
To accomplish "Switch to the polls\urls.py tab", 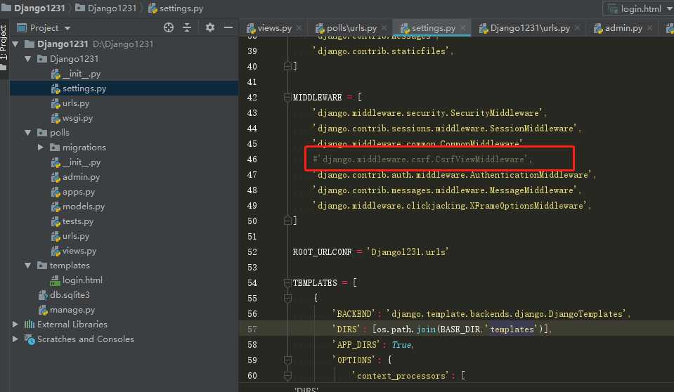I will (x=351, y=29).
